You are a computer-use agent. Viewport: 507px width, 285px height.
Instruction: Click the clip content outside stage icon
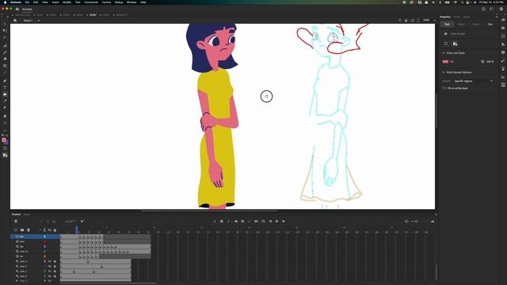pyautogui.click(x=413, y=21)
